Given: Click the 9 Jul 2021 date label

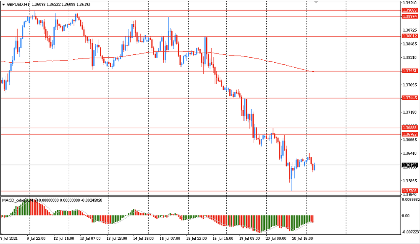Looking at the screenshot, I should pos(9,239).
